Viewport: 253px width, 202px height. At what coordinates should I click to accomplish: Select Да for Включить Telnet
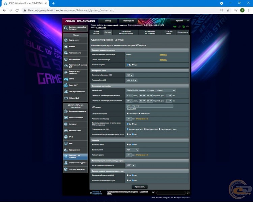(128, 144)
